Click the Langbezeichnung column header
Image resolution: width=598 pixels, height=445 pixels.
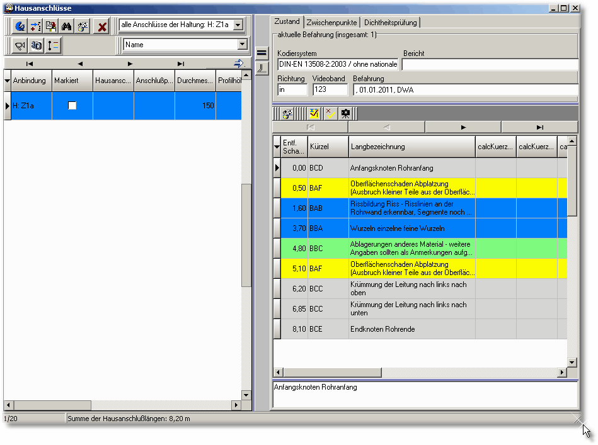tap(411, 147)
